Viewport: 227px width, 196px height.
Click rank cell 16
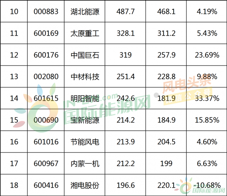click(14, 142)
